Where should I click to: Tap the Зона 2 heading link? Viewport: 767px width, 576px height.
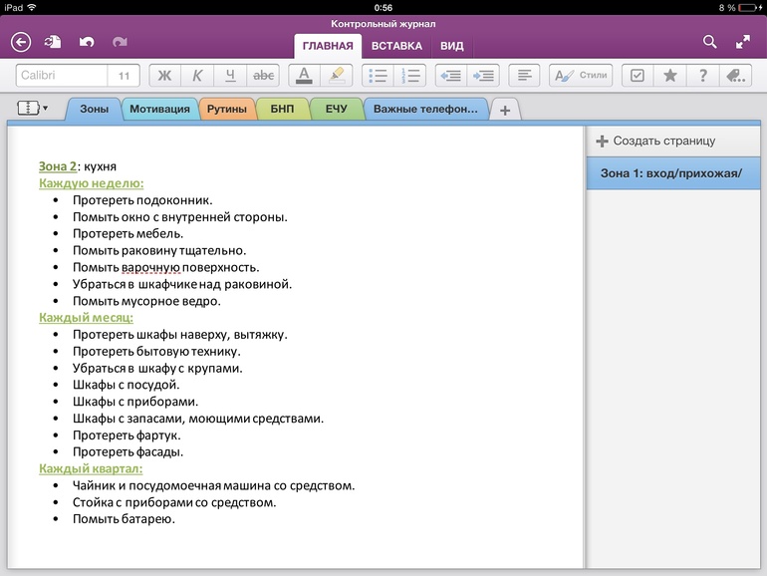click(x=58, y=166)
